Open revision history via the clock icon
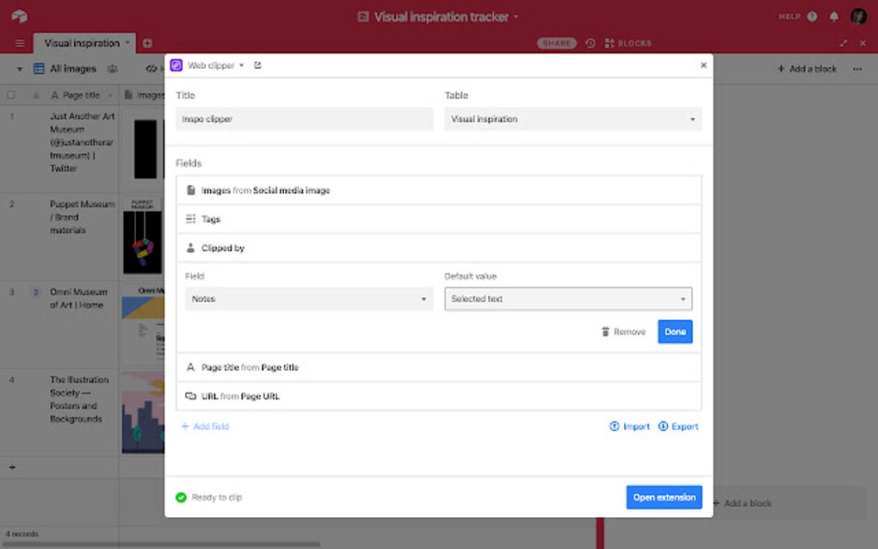Image resolution: width=878 pixels, height=549 pixels. pyautogui.click(x=590, y=43)
